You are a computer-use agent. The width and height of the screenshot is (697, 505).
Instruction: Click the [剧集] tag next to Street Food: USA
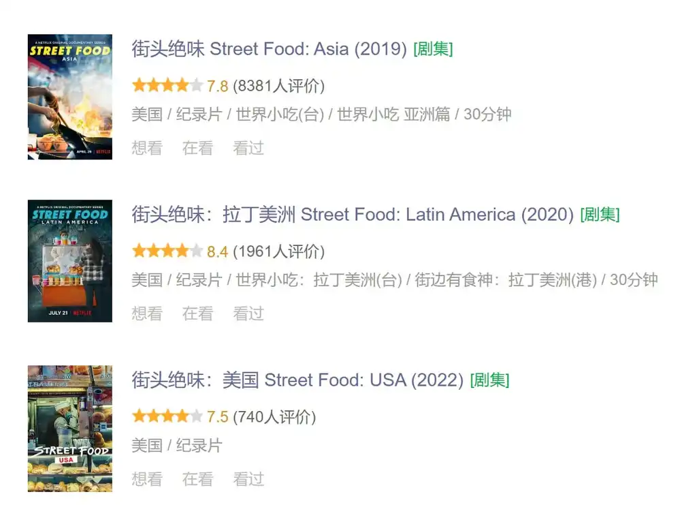489,380
